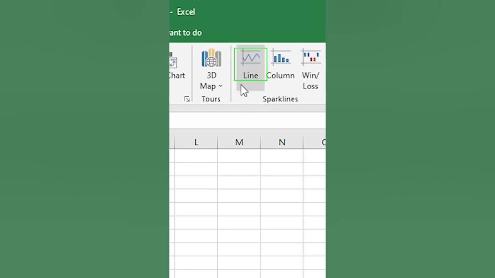Click inside the formula bar
The image size is (495, 278).
coord(247,121)
